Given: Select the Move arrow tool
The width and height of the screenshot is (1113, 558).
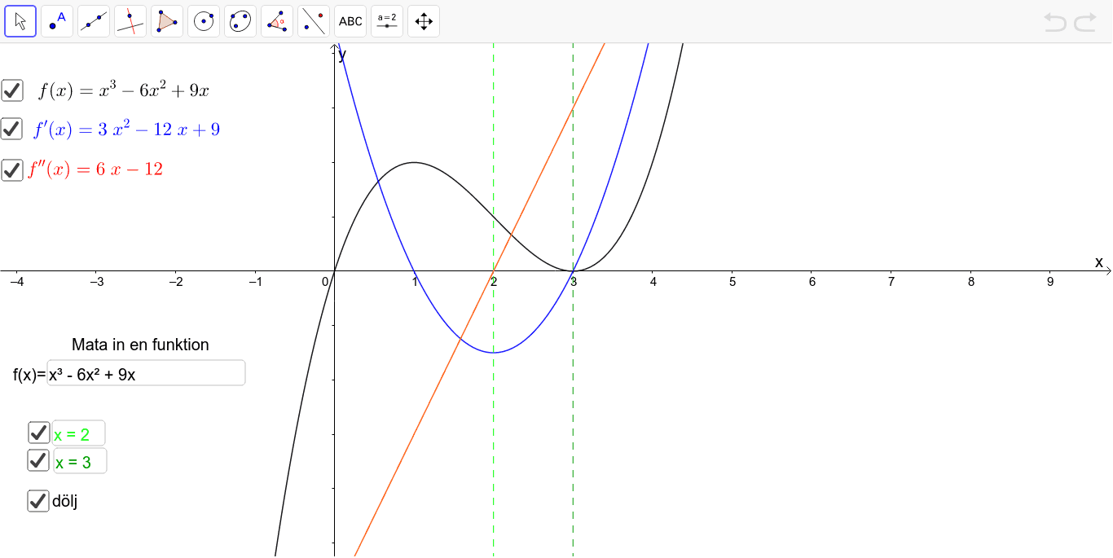Looking at the screenshot, I should click(x=20, y=21).
